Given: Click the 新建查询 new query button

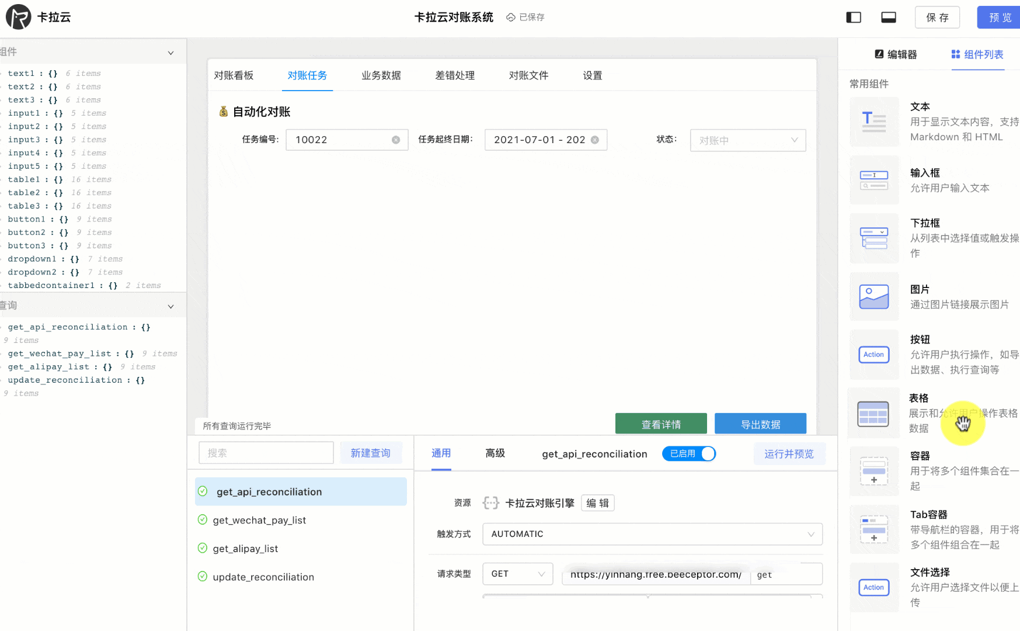Looking at the screenshot, I should pyautogui.click(x=371, y=452).
